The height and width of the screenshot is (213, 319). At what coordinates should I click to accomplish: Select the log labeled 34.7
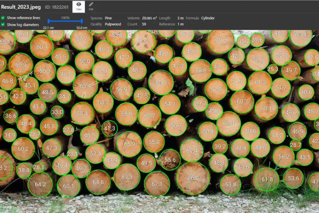click(x=64, y=96)
